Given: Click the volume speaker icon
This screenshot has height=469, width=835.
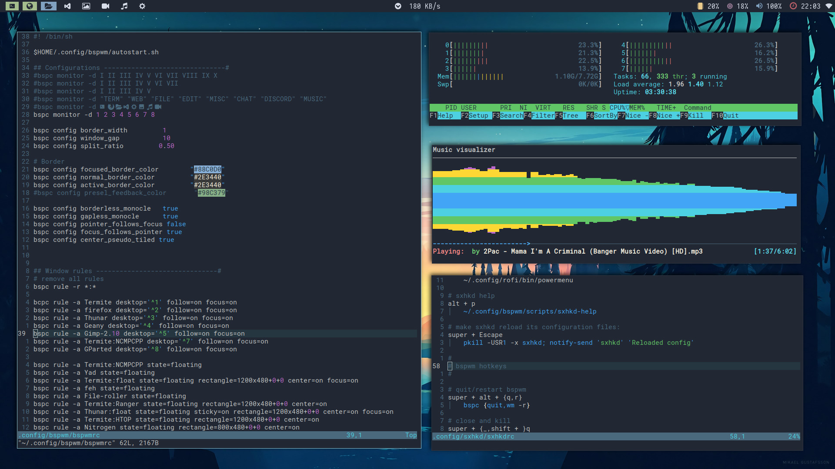Looking at the screenshot, I should (759, 6).
